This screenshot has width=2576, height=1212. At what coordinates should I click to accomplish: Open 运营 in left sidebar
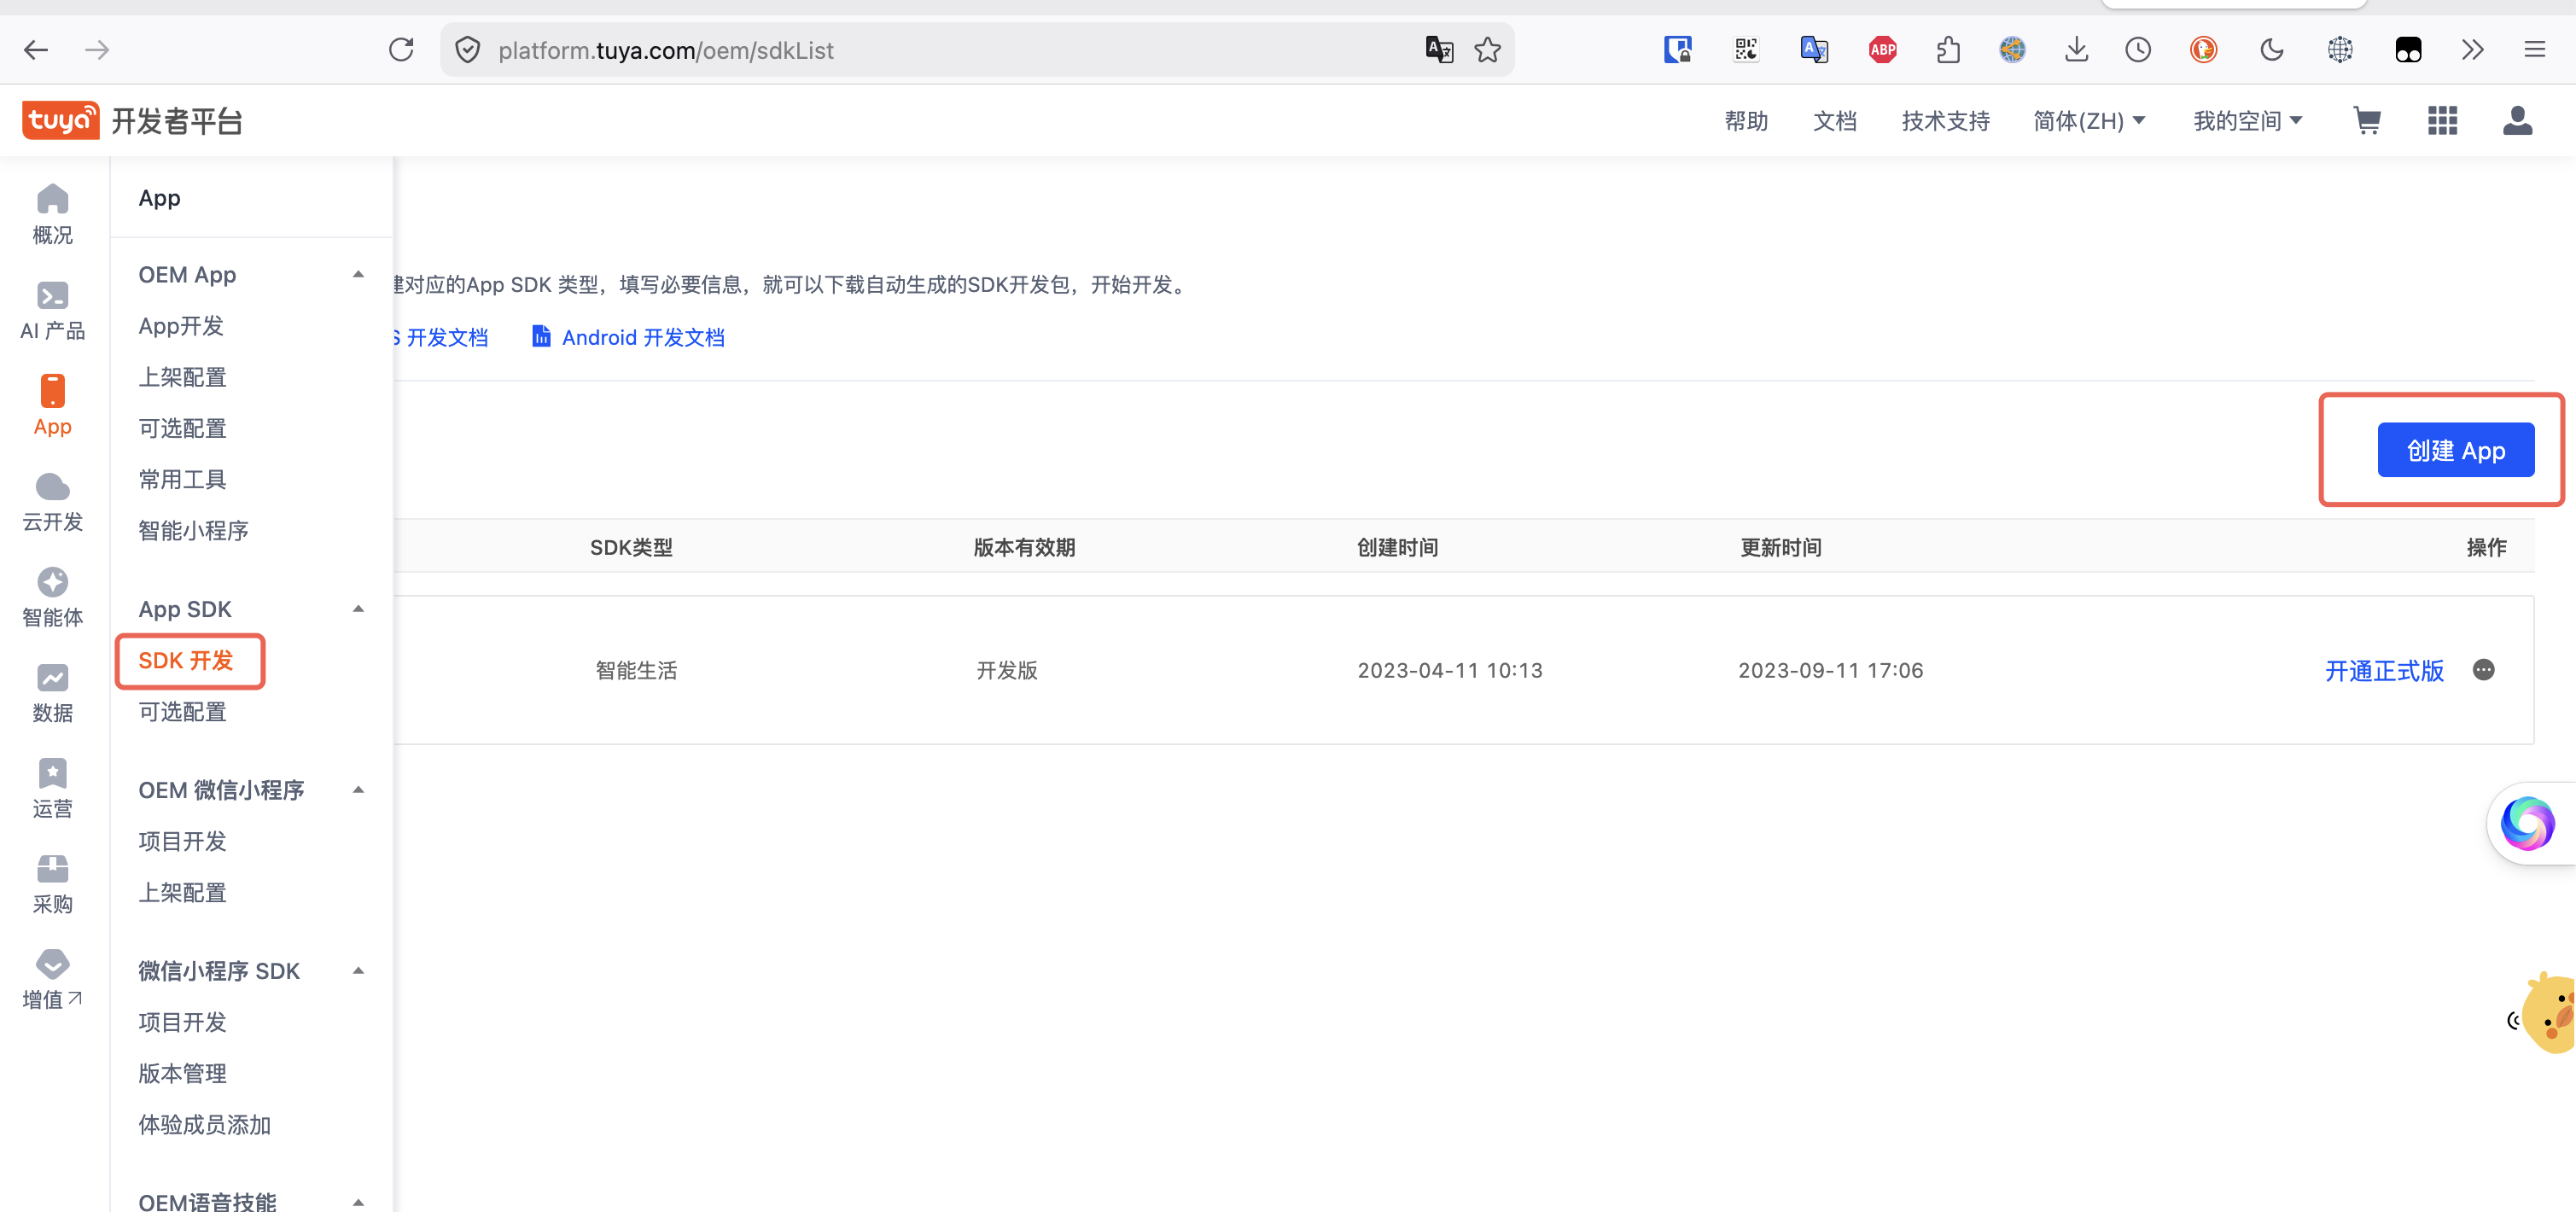[x=53, y=790]
